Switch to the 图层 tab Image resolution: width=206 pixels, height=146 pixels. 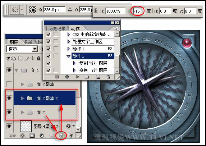[14, 42]
